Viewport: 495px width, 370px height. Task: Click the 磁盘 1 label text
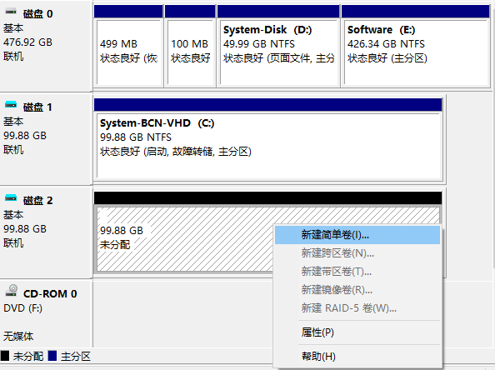click(37, 107)
